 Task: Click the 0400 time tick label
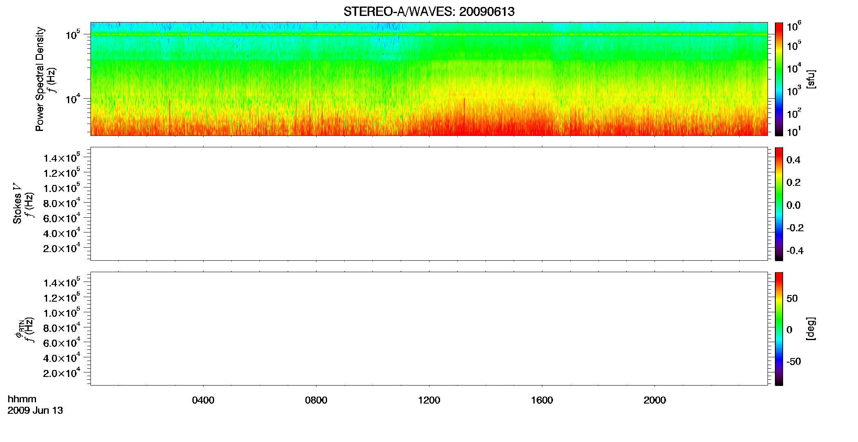click(x=203, y=400)
